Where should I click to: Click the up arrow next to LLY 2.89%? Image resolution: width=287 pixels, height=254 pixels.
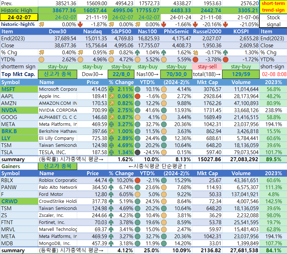[x=111, y=138]
